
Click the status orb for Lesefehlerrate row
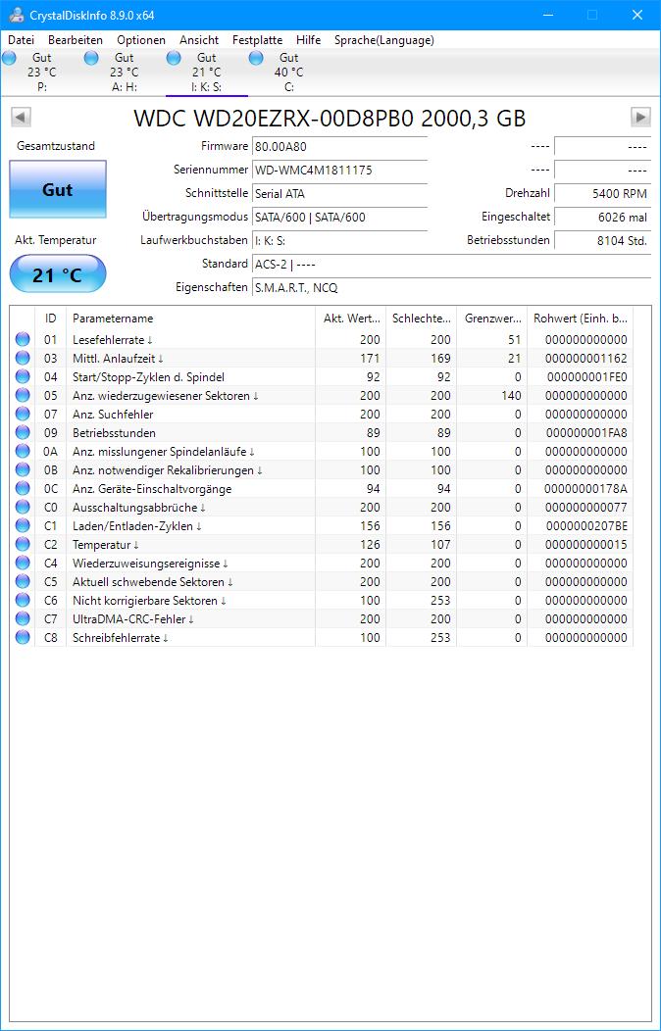coord(23,339)
